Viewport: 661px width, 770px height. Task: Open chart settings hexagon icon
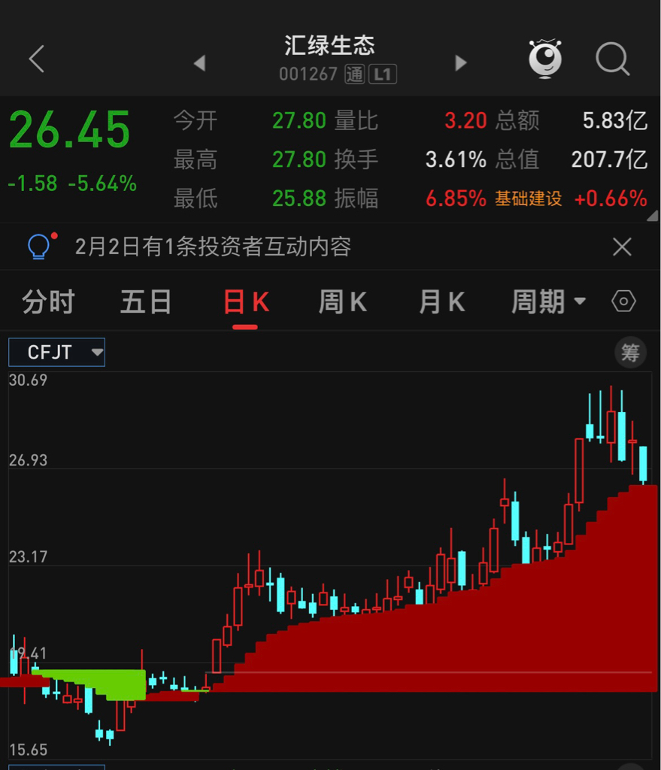(x=623, y=301)
